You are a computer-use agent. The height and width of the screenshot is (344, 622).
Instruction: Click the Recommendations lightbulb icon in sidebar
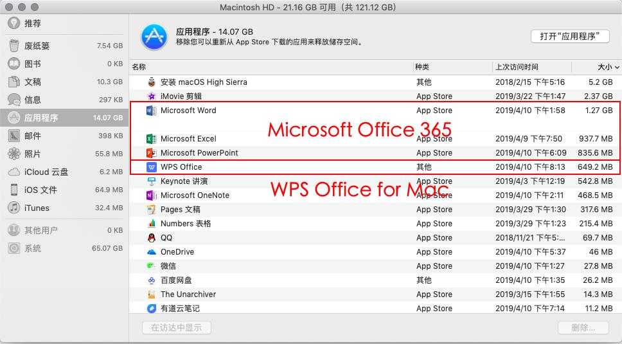click(x=14, y=23)
